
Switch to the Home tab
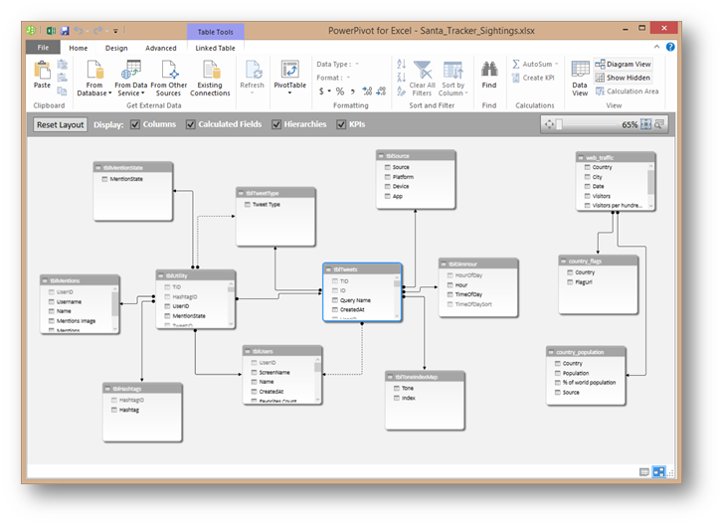click(78, 48)
